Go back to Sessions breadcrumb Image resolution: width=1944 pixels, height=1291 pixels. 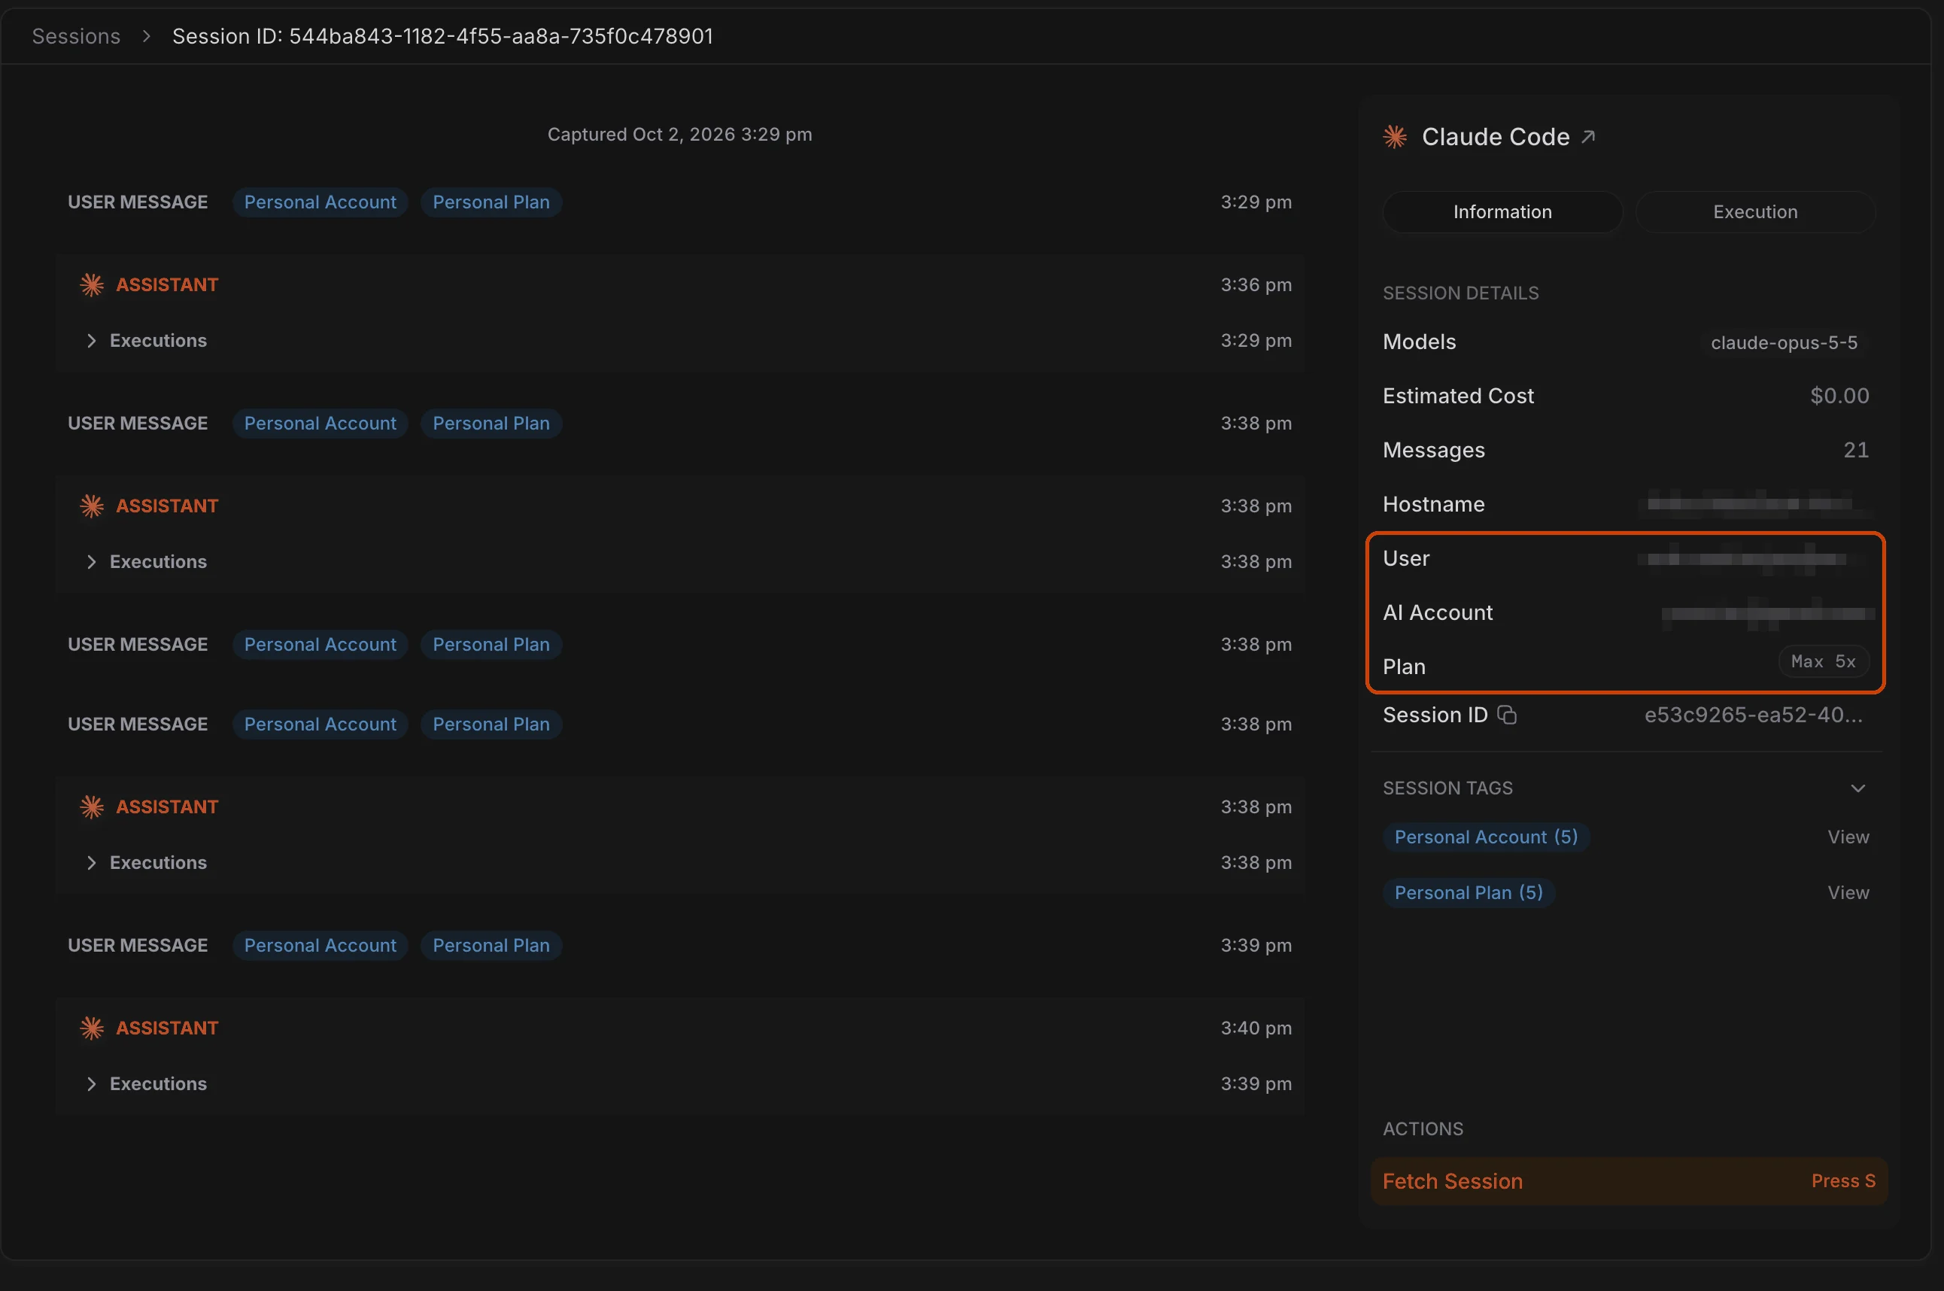pos(76,36)
